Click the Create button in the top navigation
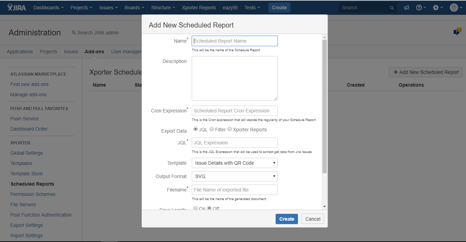Screen dimensions: 466x242 point(279,8)
